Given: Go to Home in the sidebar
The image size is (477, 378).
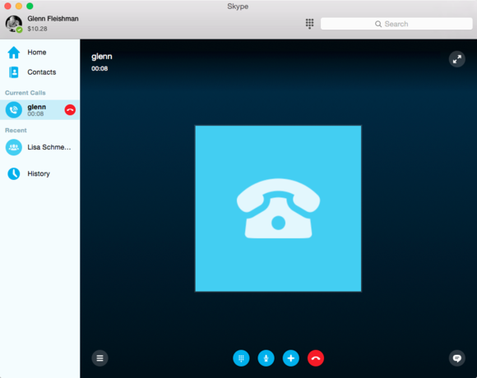Looking at the screenshot, I should pyautogui.click(x=39, y=53).
